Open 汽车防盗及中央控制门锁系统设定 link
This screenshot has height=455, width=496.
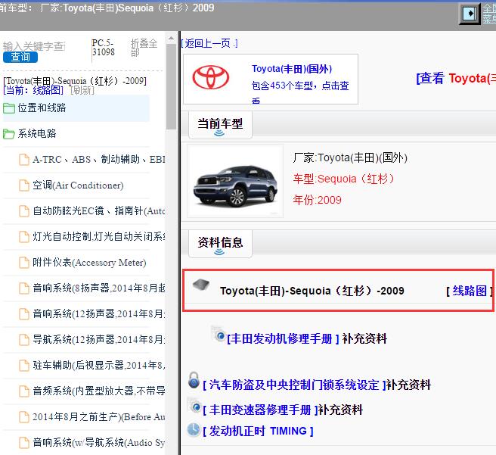pyautogui.click(x=294, y=385)
